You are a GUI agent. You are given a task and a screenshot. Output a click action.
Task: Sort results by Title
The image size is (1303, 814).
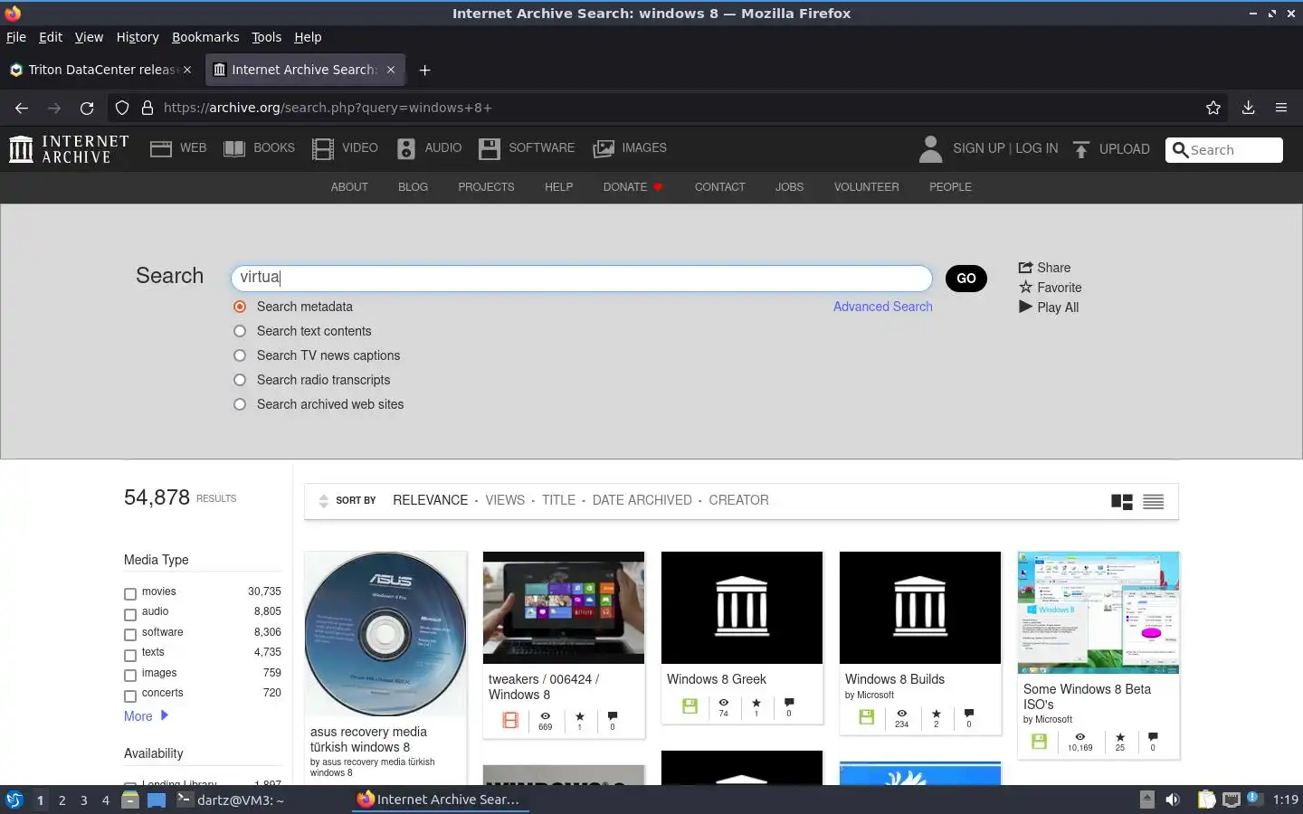[x=558, y=500]
